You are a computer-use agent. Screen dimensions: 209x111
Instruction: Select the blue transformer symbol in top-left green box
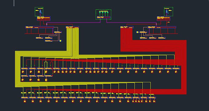tap(41, 12)
